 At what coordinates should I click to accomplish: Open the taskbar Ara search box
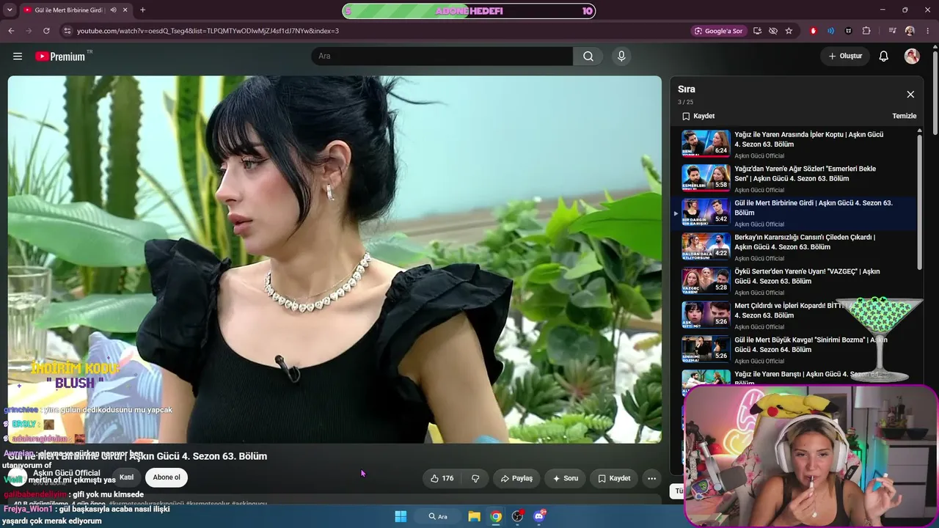438,516
